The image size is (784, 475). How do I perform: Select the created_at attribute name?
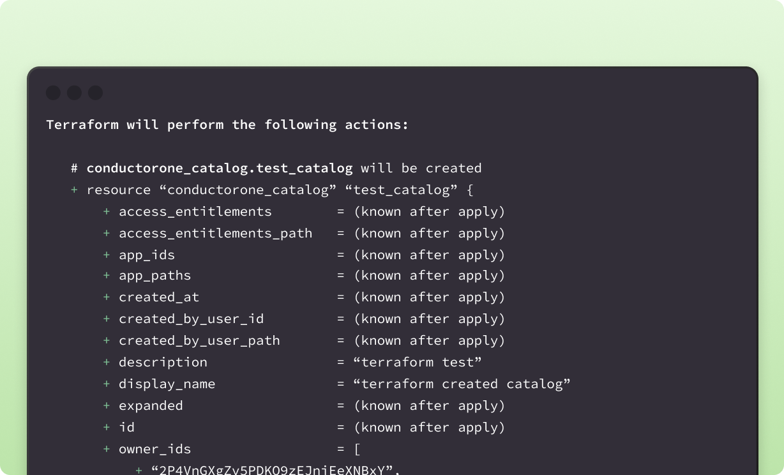click(159, 298)
